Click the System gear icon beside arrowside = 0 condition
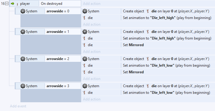215x111 pixels. pyautogui.click(x=23, y=11)
